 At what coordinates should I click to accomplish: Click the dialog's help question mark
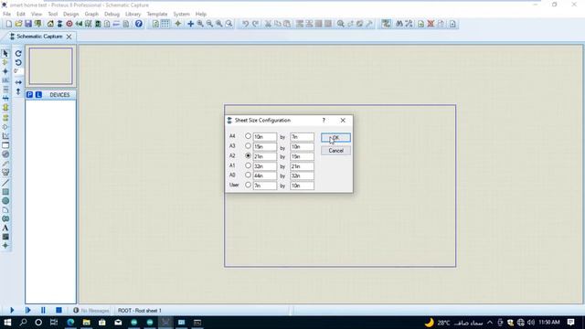[324, 120]
